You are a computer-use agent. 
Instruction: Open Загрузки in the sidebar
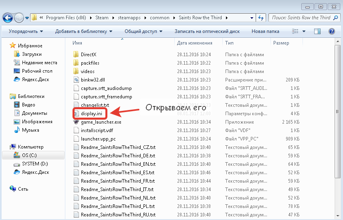point(28,54)
